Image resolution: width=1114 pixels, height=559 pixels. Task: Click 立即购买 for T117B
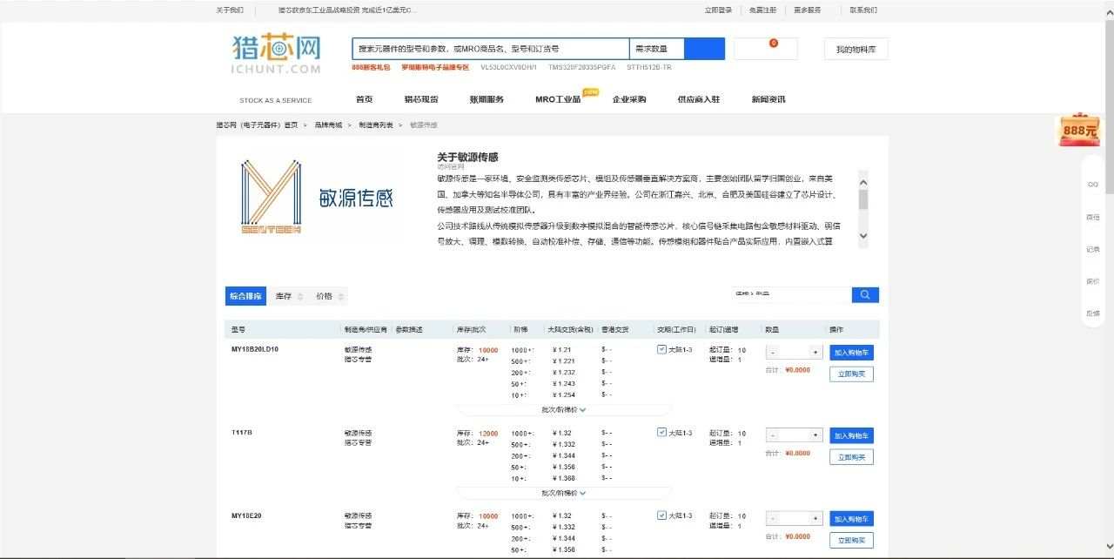point(851,456)
